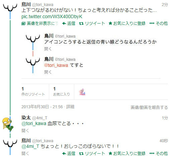Retweet the bottom おしっこ tweet
The image size is (171, 157).
coord(92,153)
